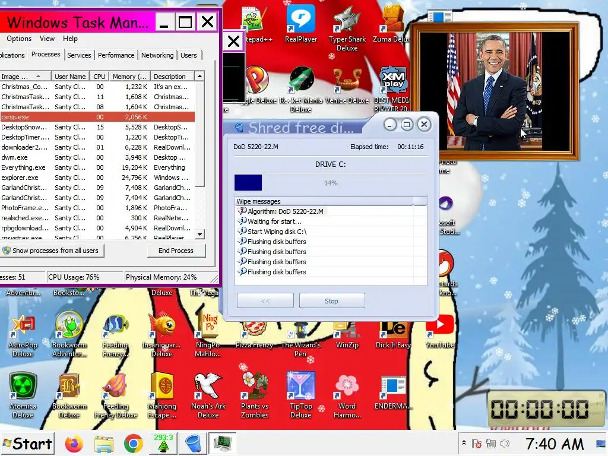This screenshot has width=608, height=456.
Task: Open Feeding Frenzy Deluxe desktop icon
Action: [x=116, y=395]
